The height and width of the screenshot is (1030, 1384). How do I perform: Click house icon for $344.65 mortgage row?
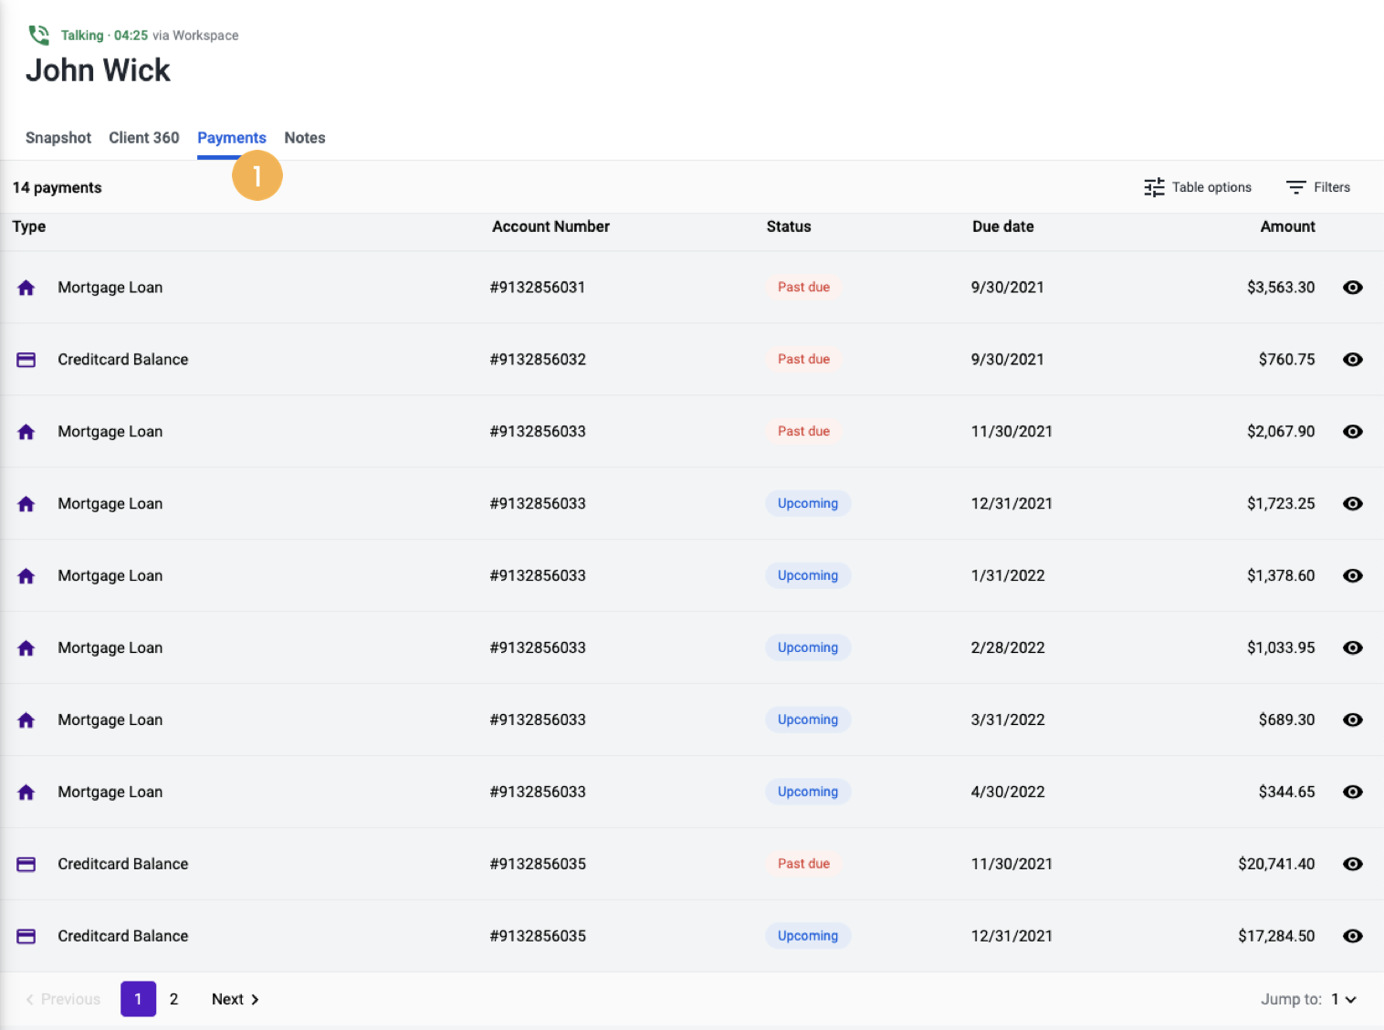(x=26, y=793)
